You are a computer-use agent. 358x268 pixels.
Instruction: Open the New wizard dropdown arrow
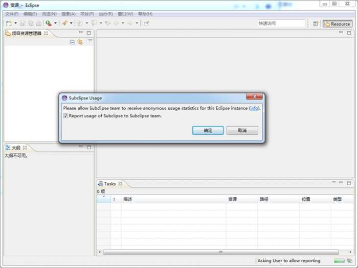15,23
